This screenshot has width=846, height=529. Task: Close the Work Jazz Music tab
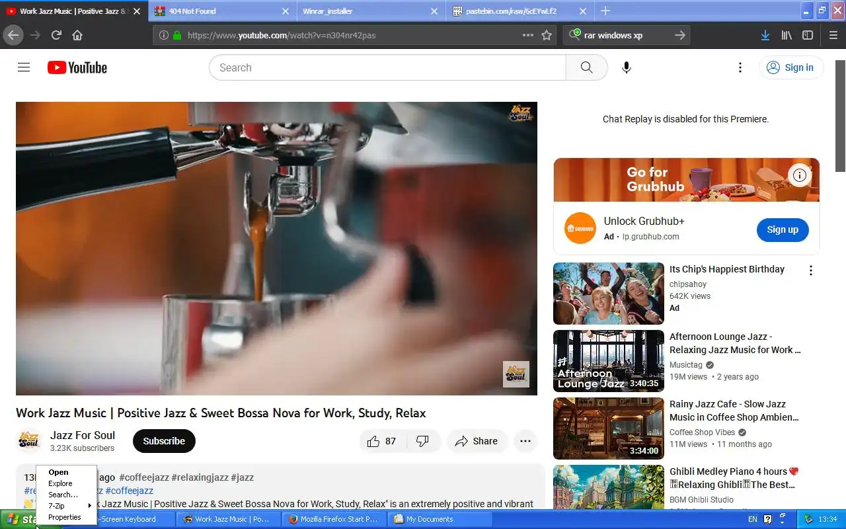[137, 11]
